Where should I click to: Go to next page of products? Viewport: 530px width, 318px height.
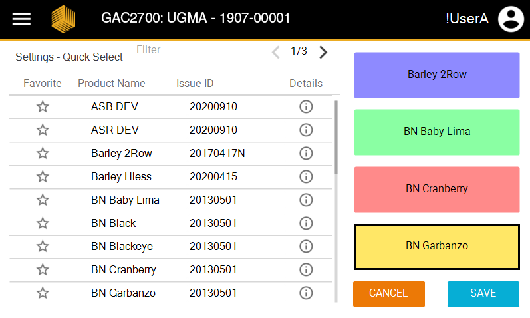[x=323, y=52]
